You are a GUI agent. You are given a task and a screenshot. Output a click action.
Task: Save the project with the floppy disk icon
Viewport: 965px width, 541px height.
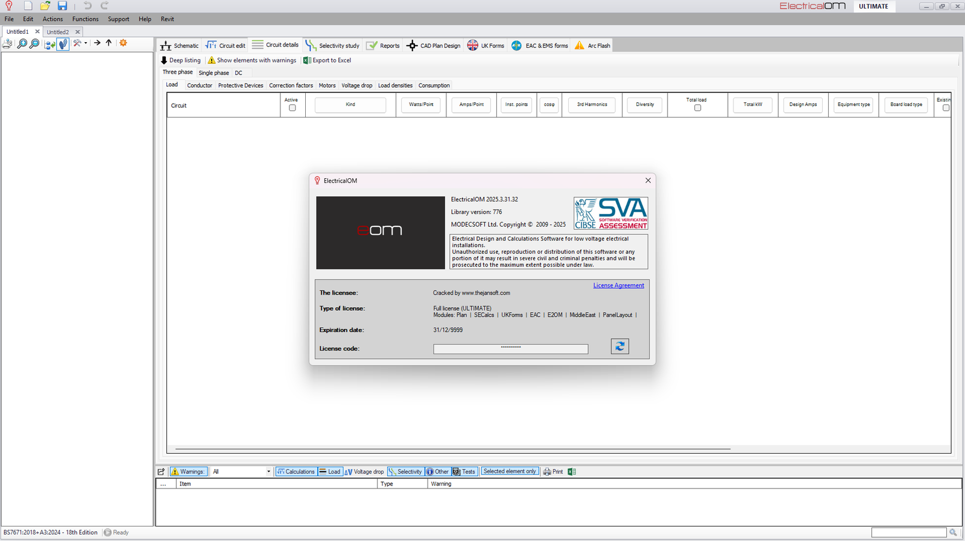click(x=62, y=5)
